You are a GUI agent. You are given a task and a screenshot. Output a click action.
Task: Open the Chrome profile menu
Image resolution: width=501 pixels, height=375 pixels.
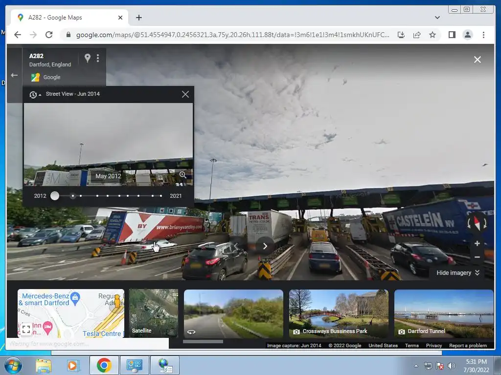click(467, 35)
